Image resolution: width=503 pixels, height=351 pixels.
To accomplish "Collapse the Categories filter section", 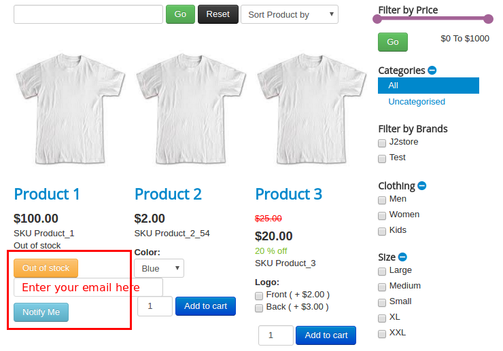I will [x=432, y=71].
